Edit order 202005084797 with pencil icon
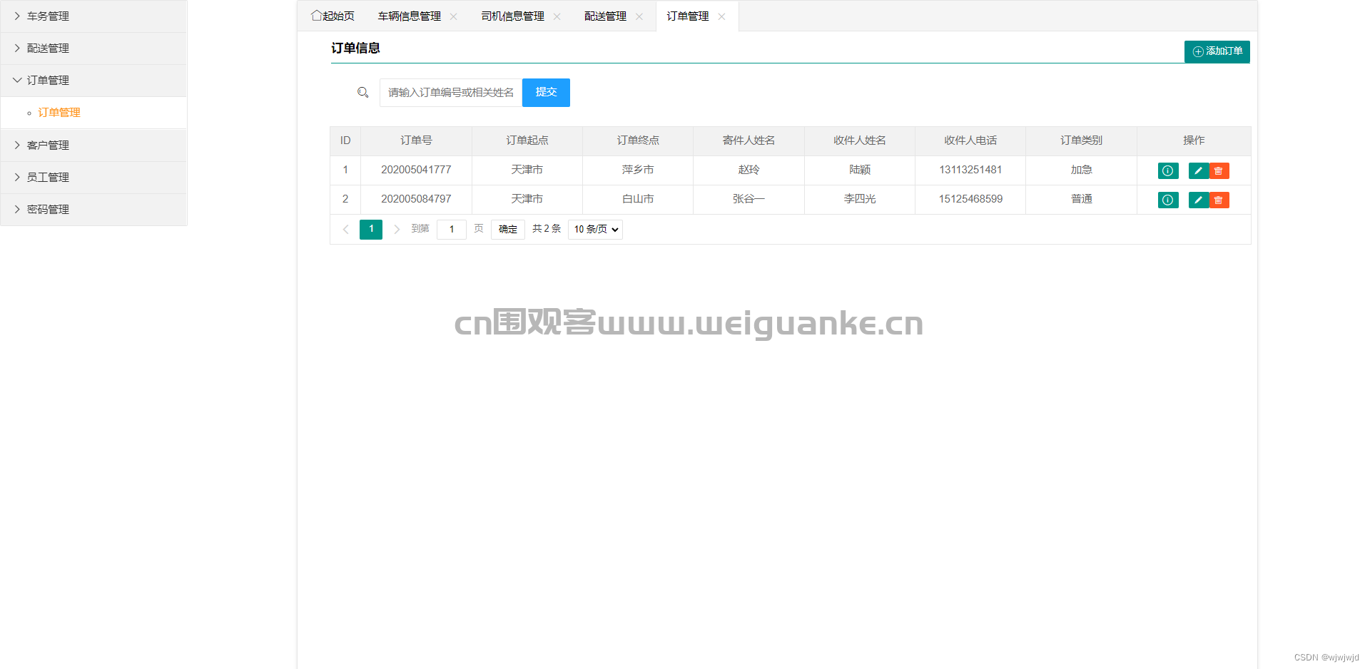This screenshot has height=669, width=1370. pyautogui.click(x=1199, y=200)
